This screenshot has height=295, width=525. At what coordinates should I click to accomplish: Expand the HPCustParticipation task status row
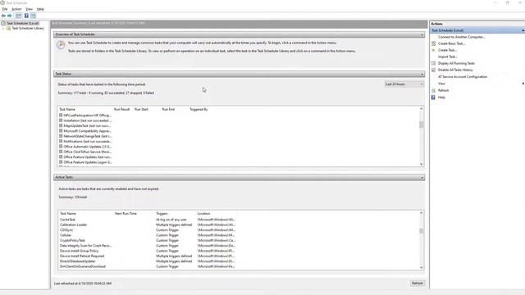[61, 115]
